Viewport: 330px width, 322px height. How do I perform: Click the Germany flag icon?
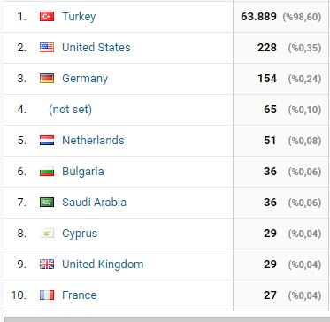[47, 79]
